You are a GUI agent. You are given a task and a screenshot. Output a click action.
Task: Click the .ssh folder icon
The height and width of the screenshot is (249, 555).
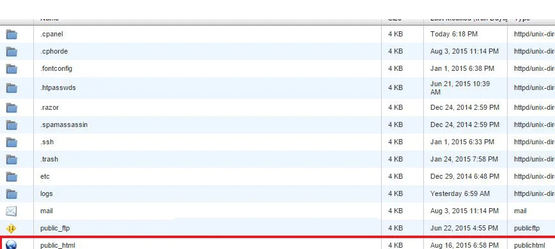tap(12, 142)
